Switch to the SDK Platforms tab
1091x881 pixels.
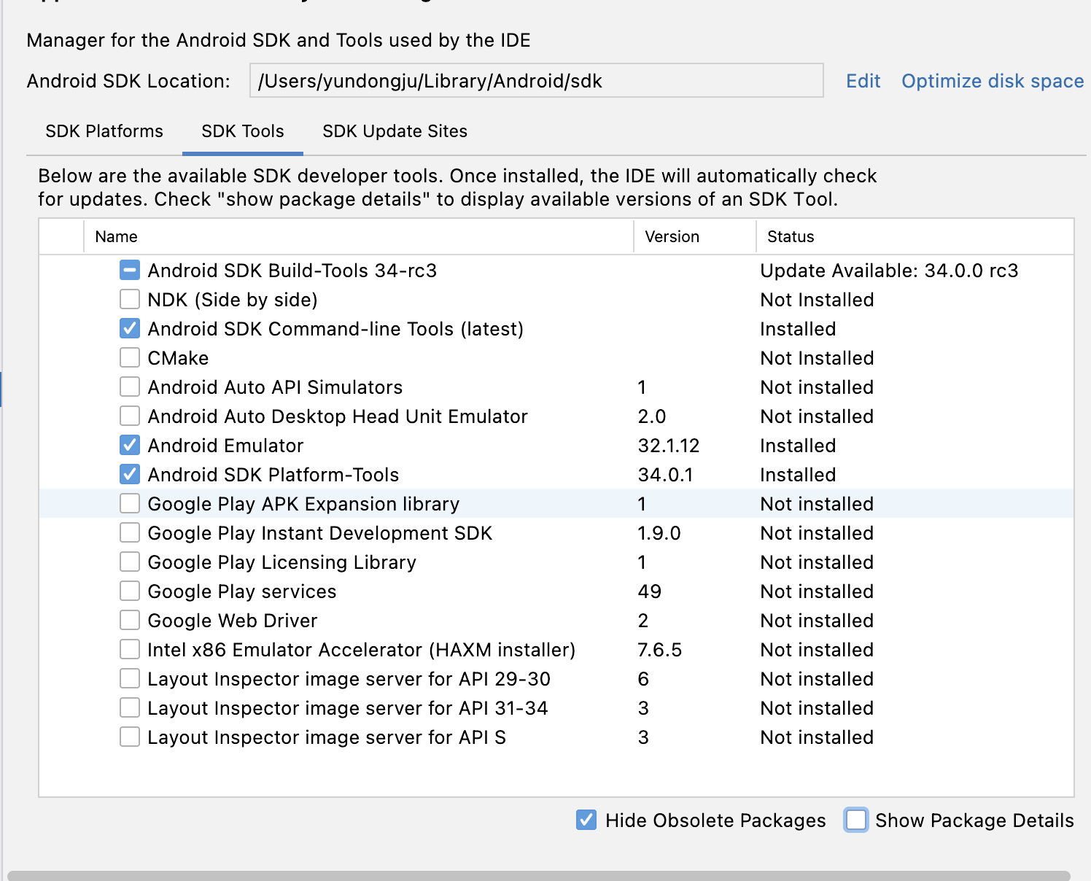pos(104,131)
